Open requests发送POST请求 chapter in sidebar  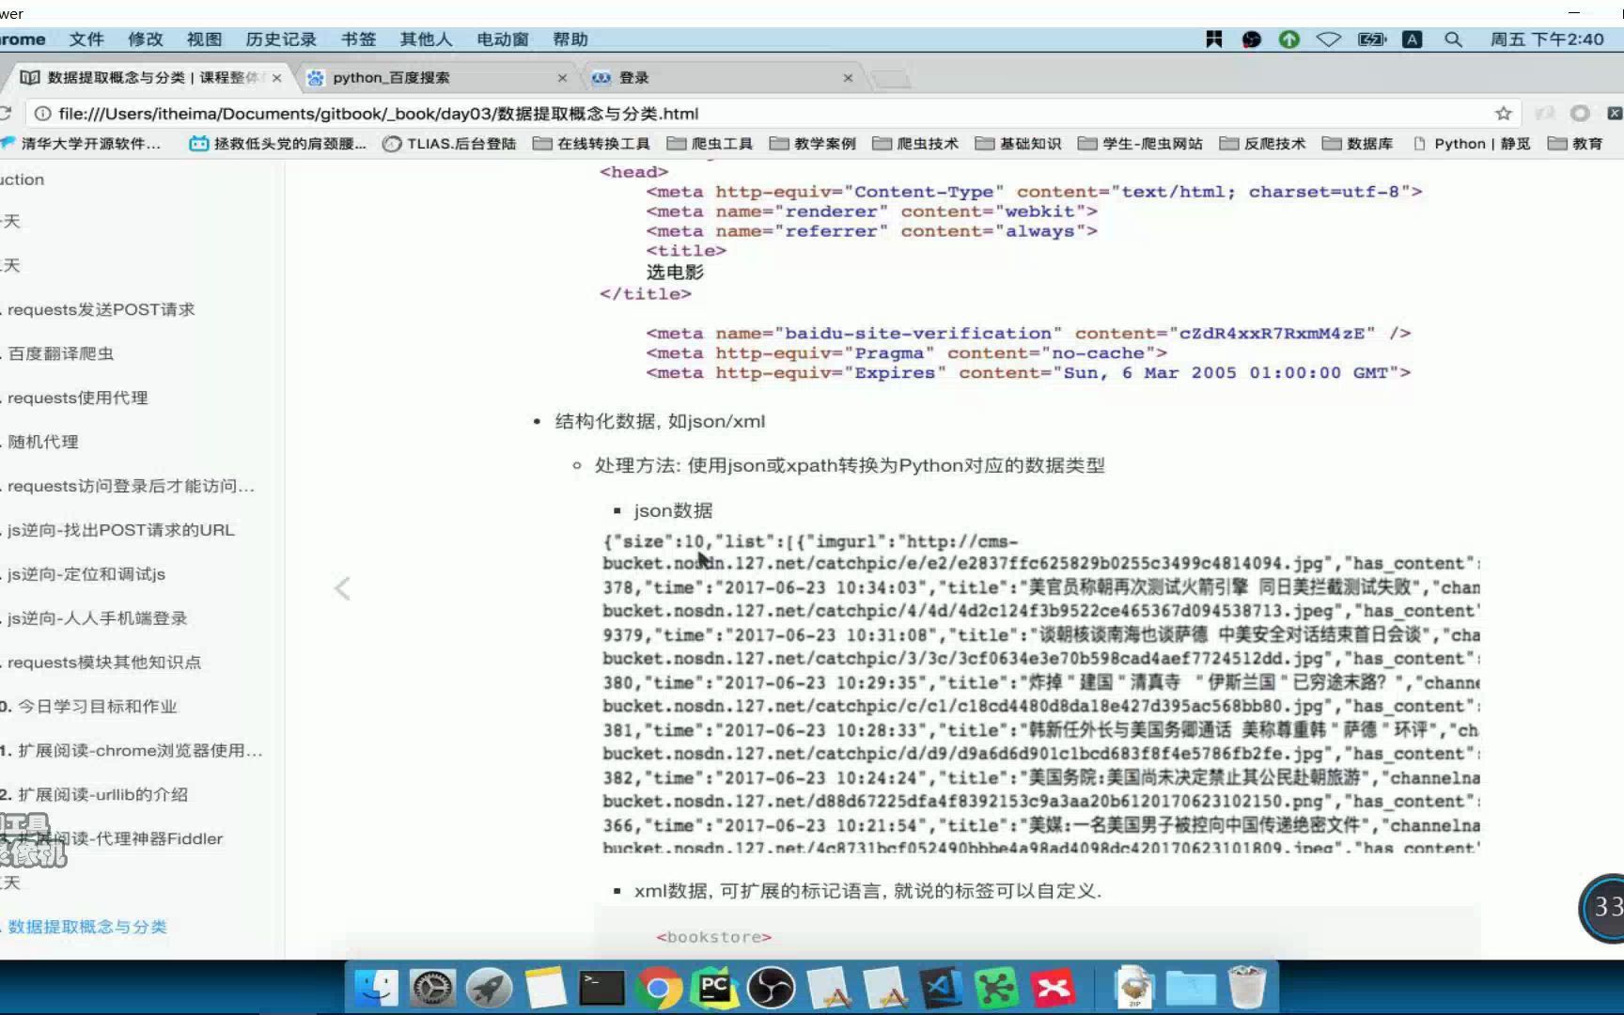pos(101,310)
